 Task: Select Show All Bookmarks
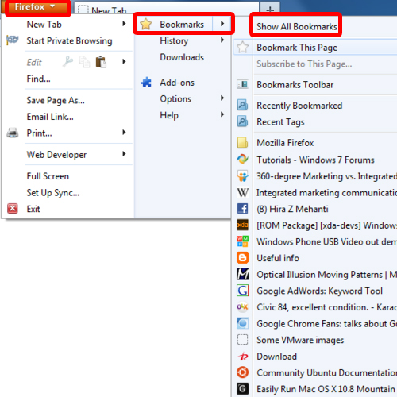(297, 27)
